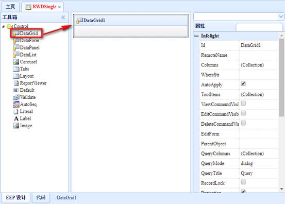
Task: Click the Columns (Collection) value
Action: pyautogui.click(x=253, y=65)
